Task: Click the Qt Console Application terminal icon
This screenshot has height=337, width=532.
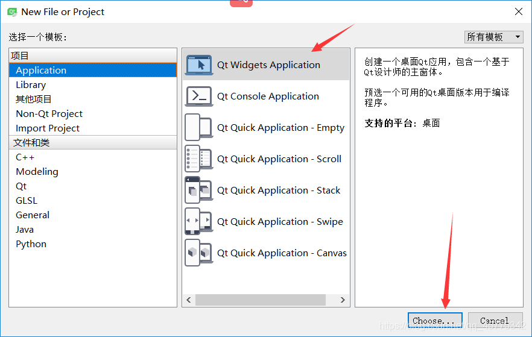Action: coord(199,96)
